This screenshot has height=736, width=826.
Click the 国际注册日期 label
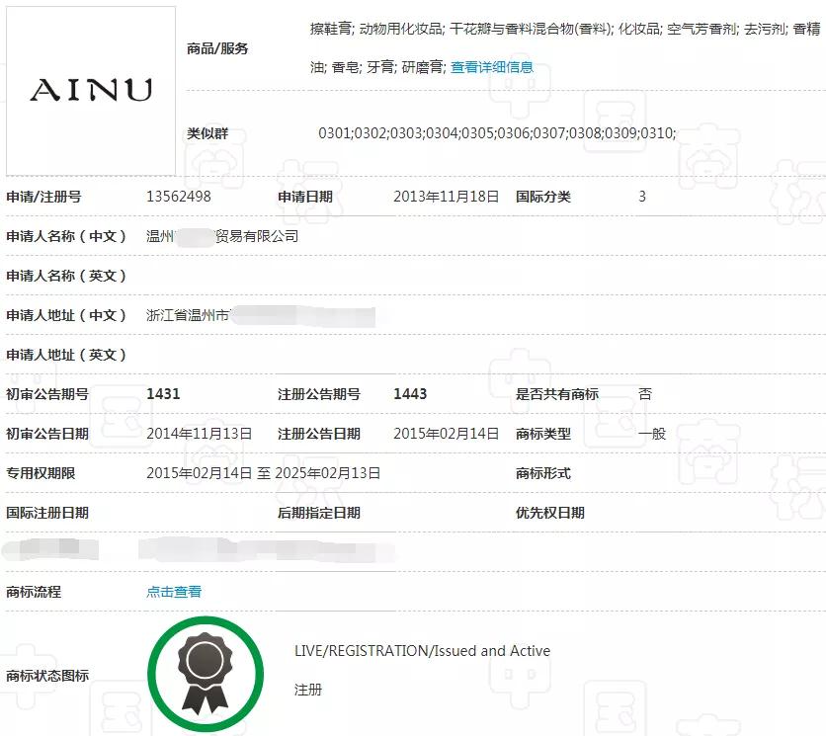(x=47, y=513)
